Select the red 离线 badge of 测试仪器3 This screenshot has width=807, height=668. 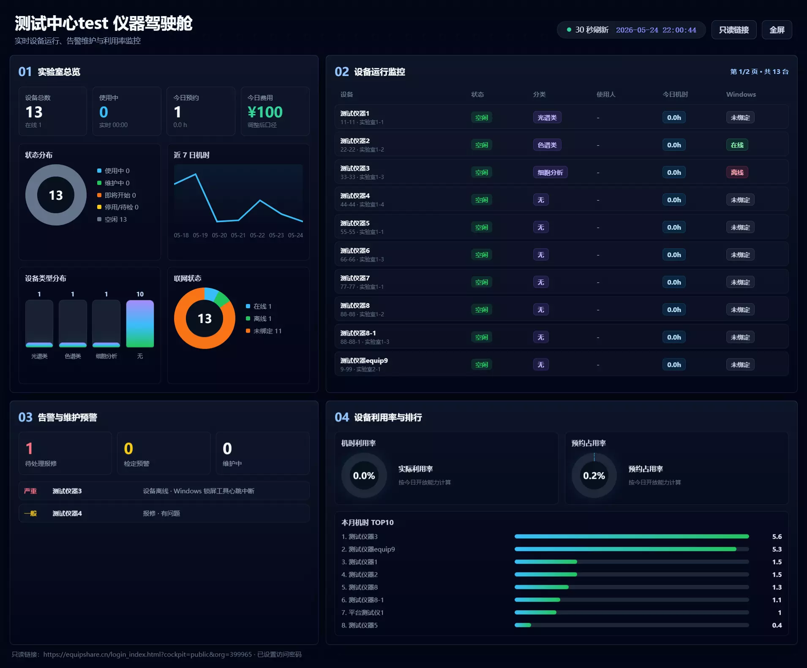tap(737, 172)
